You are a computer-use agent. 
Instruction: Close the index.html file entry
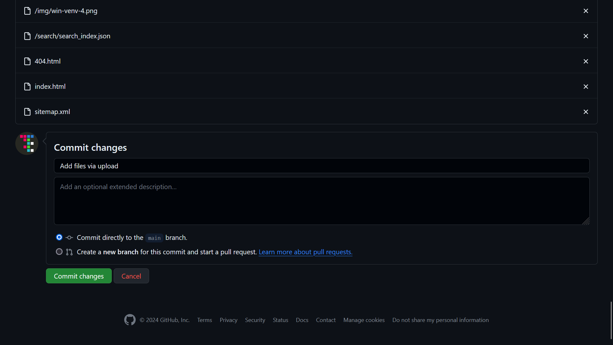(586, 86)
